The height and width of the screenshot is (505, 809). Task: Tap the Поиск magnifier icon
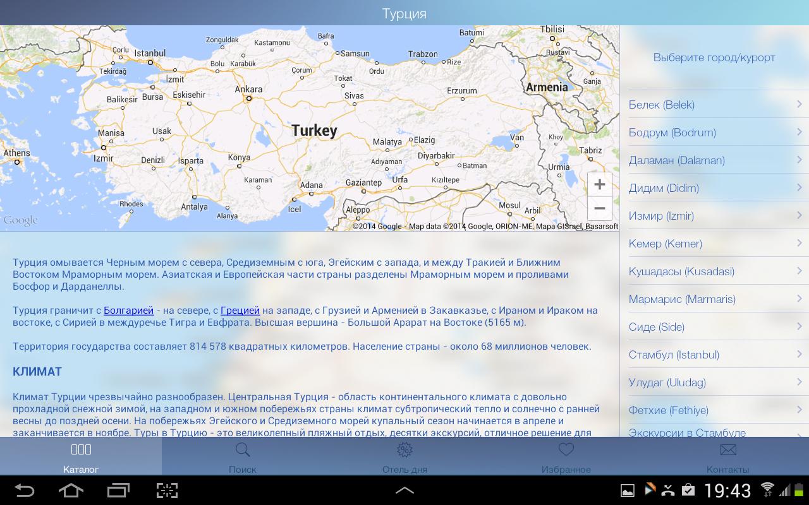point(243,449)
